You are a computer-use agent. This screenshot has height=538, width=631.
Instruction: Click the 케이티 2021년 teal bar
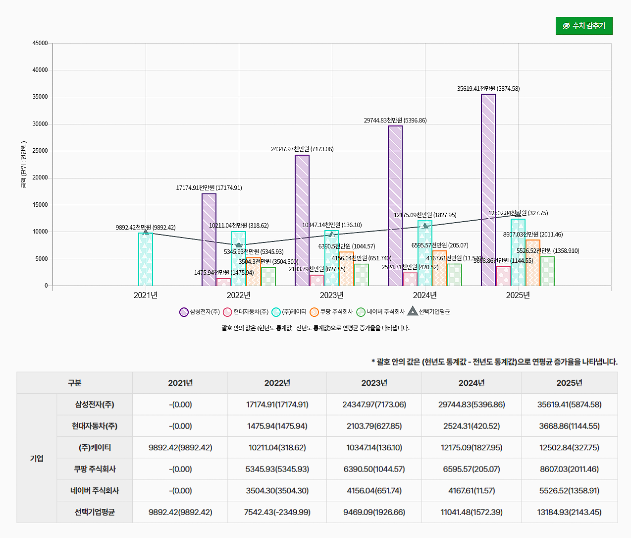point(146,259)
